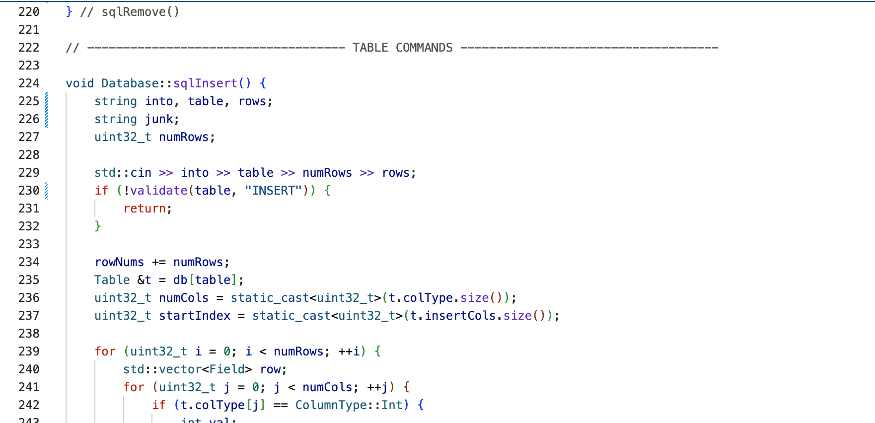
Task: Click the 'rowNums' variable on line 234
Action: tap(120, 262)
